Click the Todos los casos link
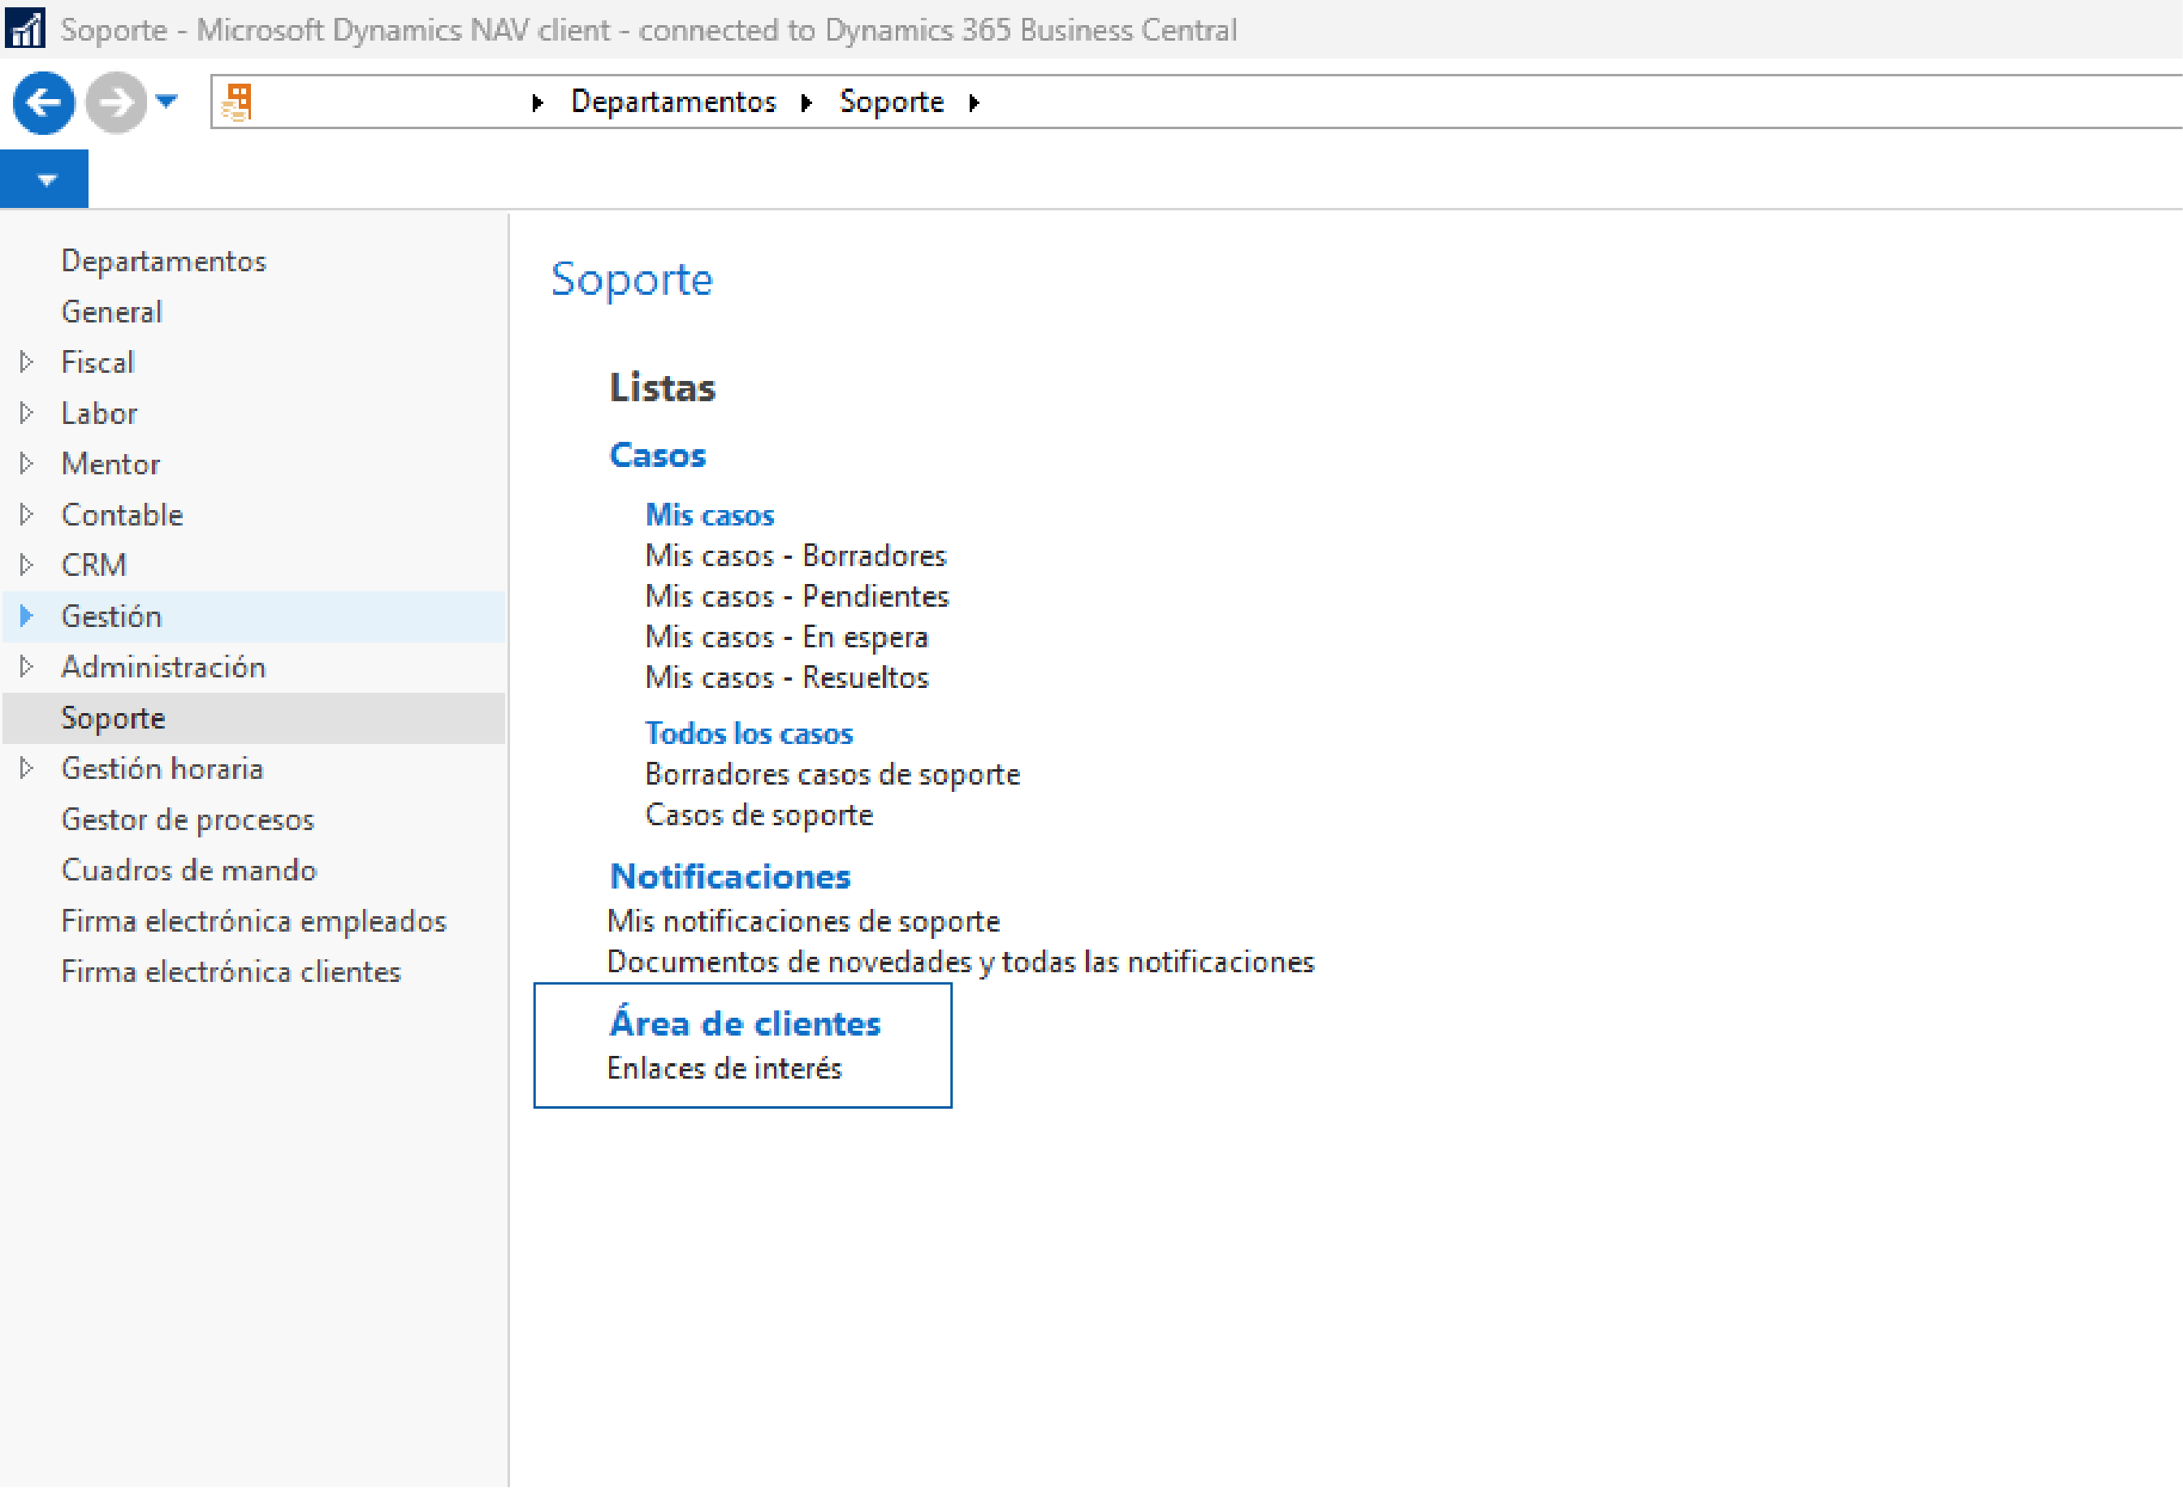The height and width of the screenshot is (1488, 2183). tap(749, 733)
